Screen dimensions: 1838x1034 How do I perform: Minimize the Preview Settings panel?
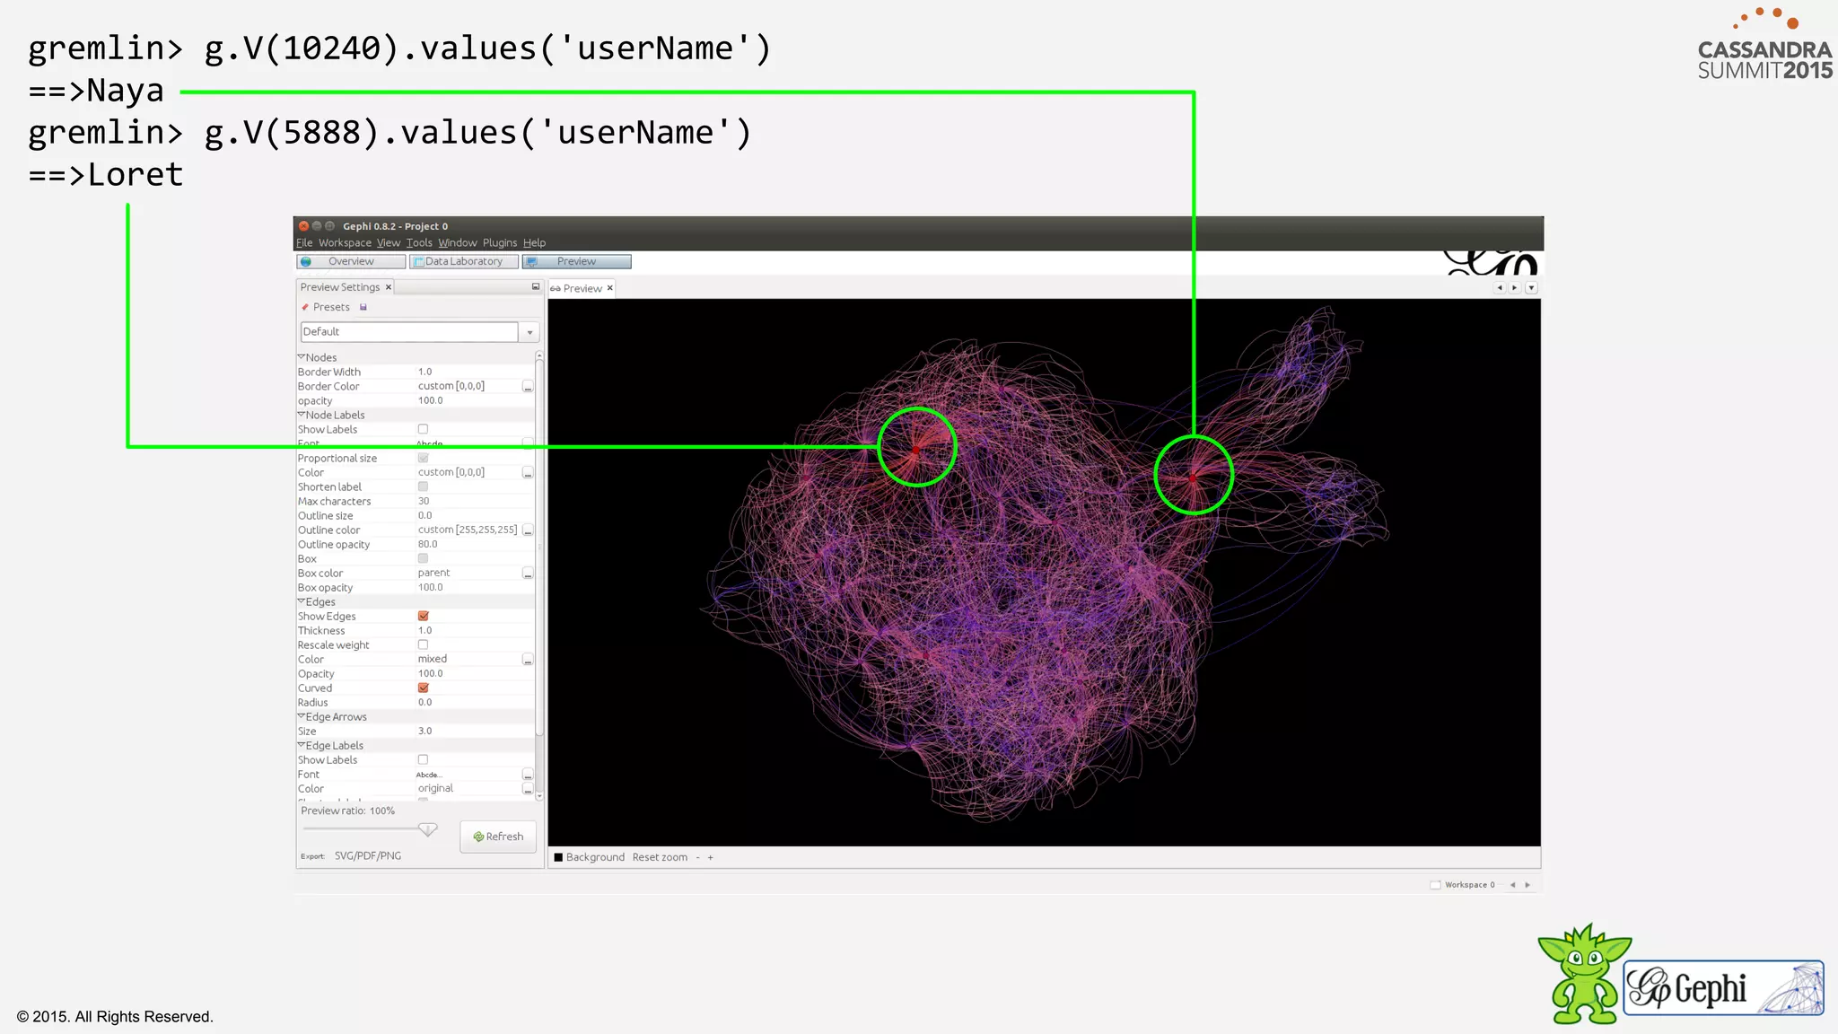(536, 287)
